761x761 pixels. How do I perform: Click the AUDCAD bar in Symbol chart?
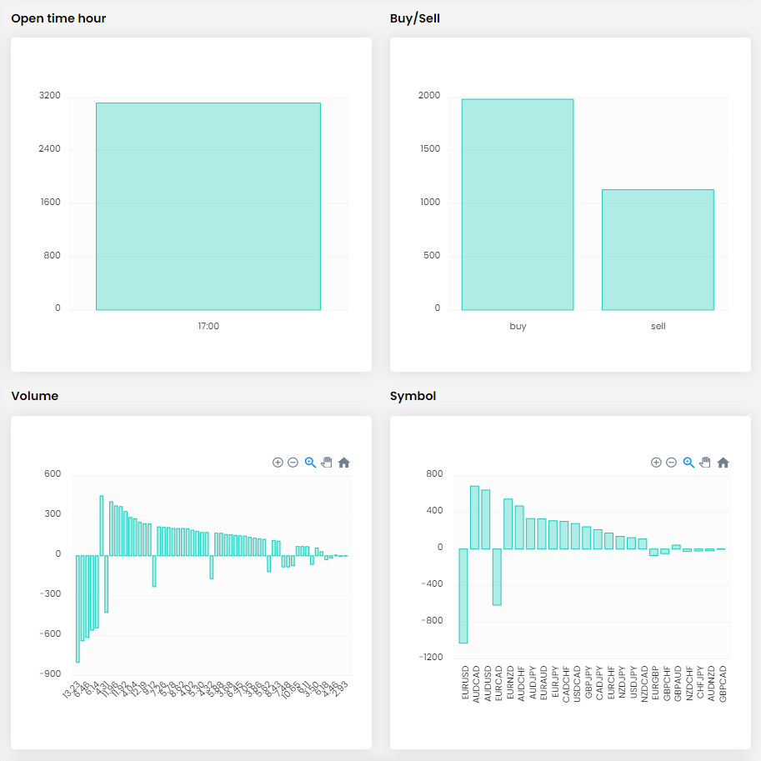pyautogui.click(x=474, y=517)
